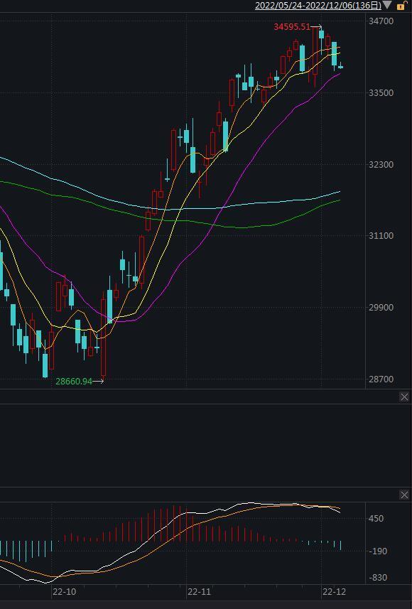Select the 22-10 date axis marker
412x609 pixels.
65,592
